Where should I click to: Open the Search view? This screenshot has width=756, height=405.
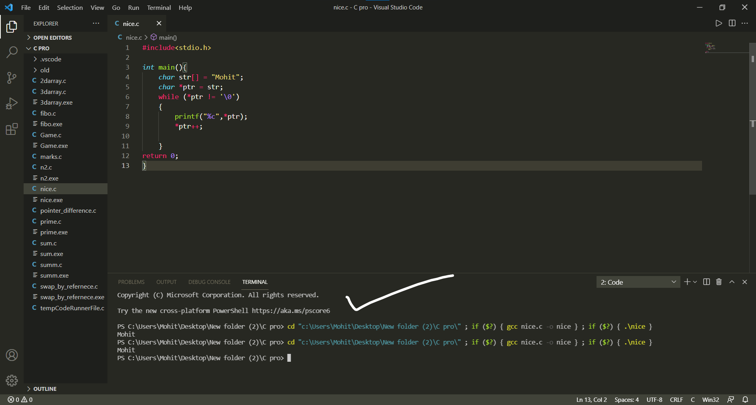pos(12,52)
